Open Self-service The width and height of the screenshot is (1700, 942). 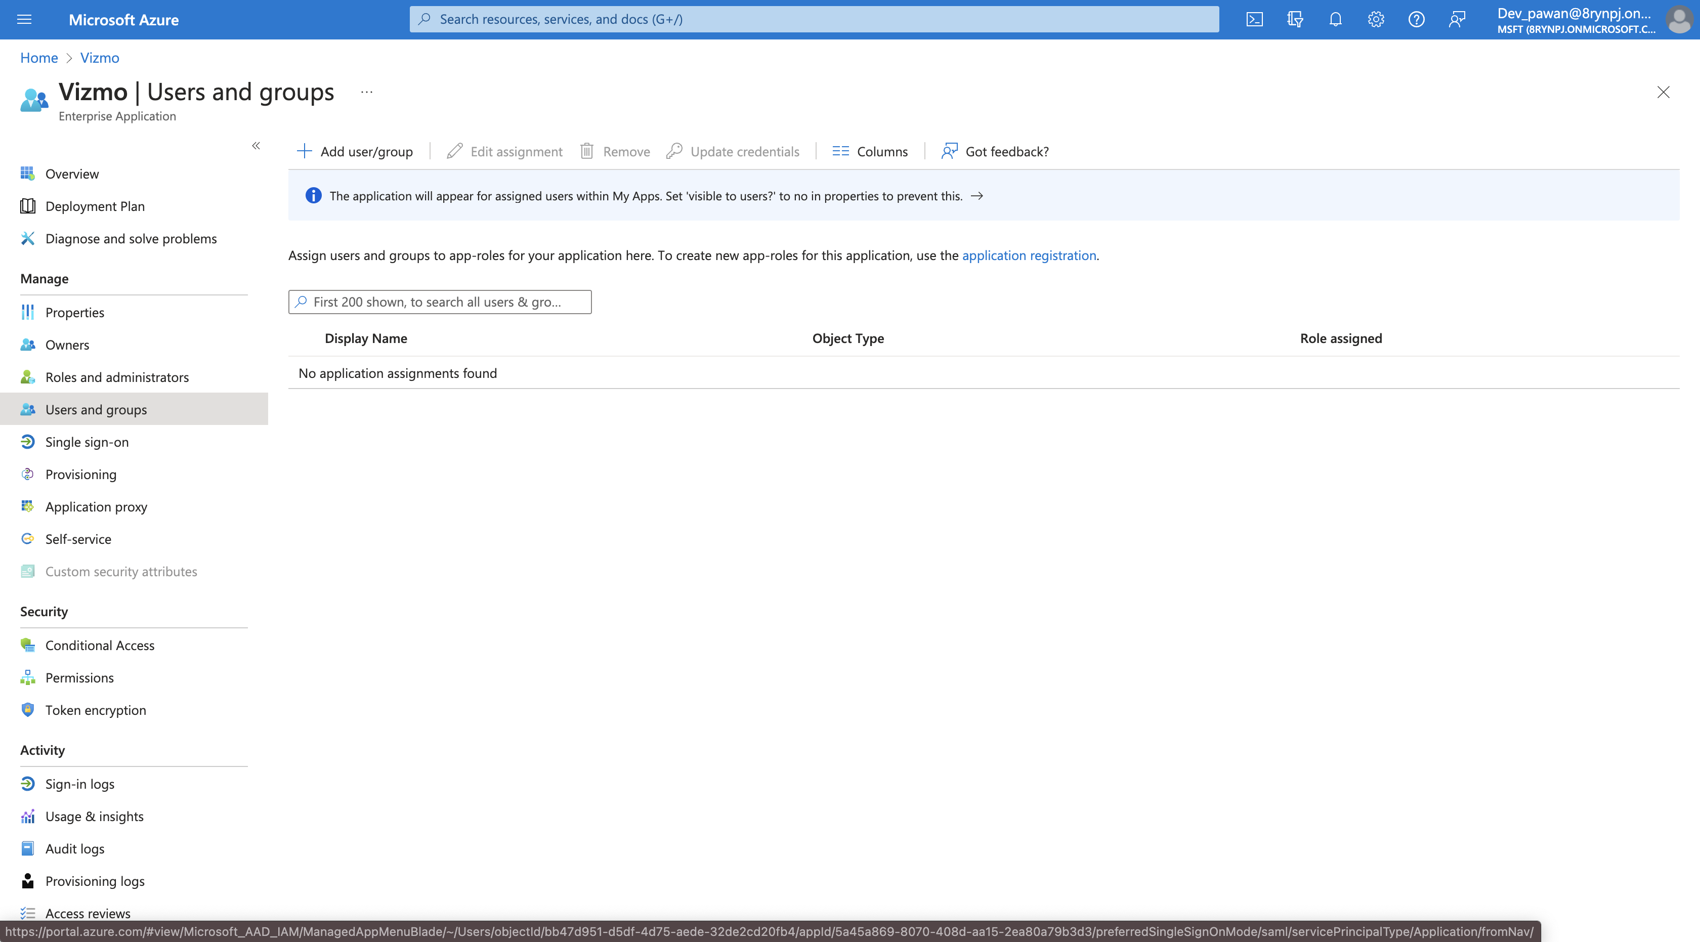[134, 539]
